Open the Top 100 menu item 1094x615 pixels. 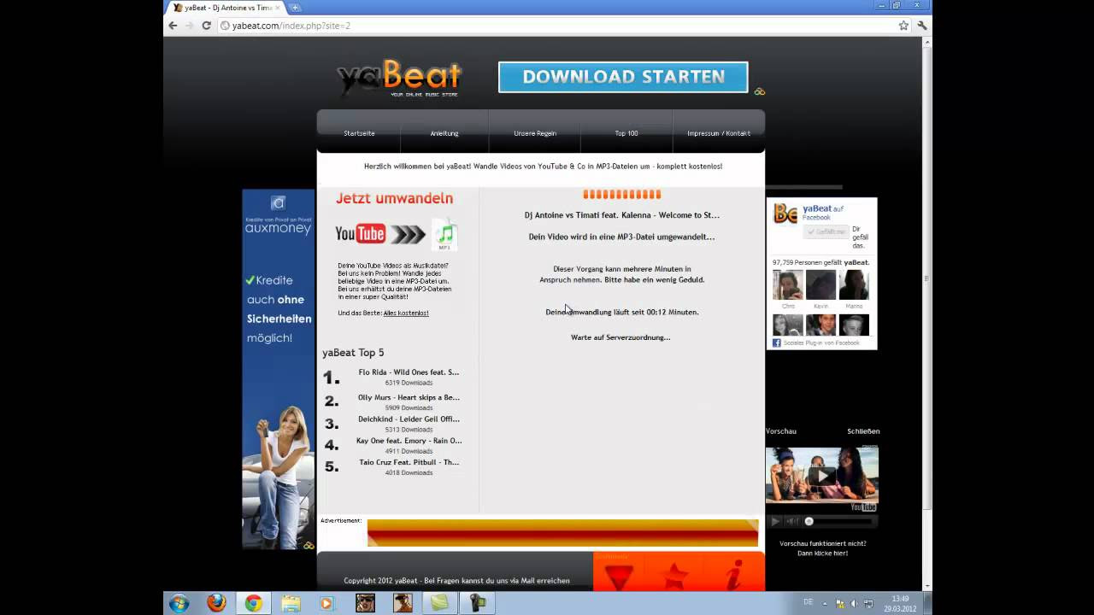point(626,133)
